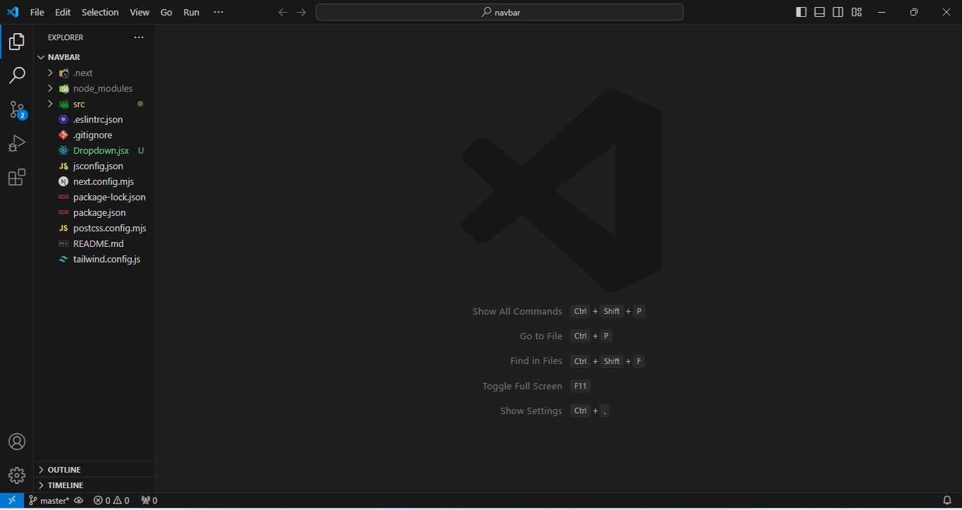The height and width of the screenshot is (510, 962).
Task: Expand the TIMELINE section
Action: click(x=94, y=485)
